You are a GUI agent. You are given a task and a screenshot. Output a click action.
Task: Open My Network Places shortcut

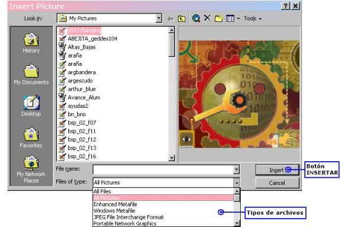[x=31, y=169]
